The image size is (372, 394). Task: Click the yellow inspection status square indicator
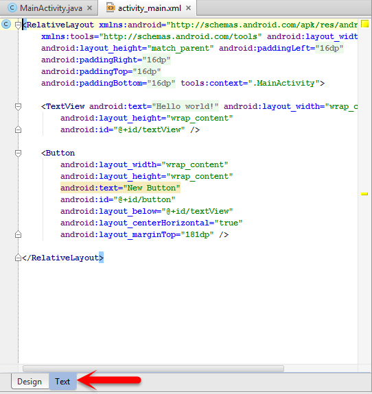click(x=364, y=24)
